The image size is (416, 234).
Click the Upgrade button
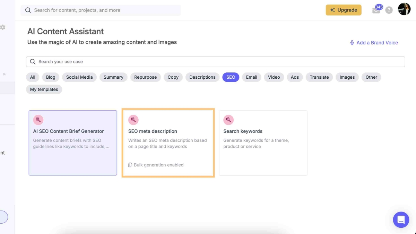(x=344, y=10)
